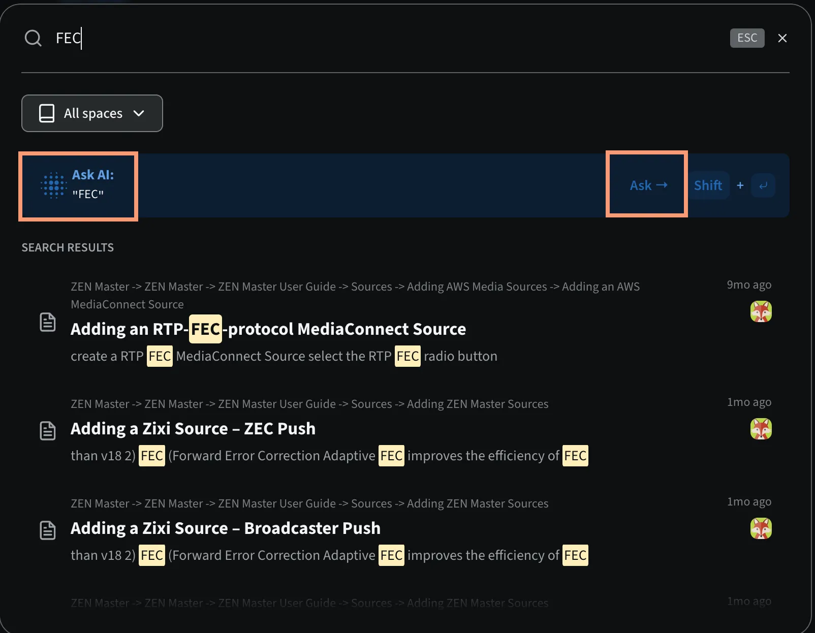Click the breadcrumb above ZEC Push result
Image resolution: width=815 pixels, height=633 pixels.
(x=309, y=404)
